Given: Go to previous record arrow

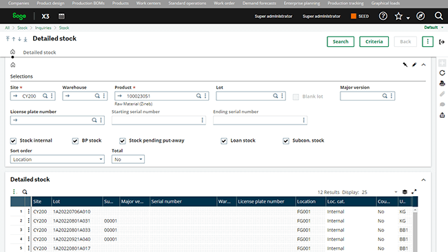Looking at the screenshot, I should (x=13, y=39).
